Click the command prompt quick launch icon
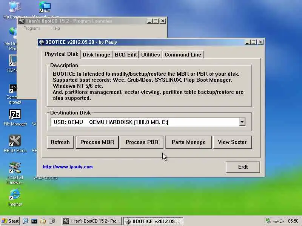The image size is (302, 226). 34,221
